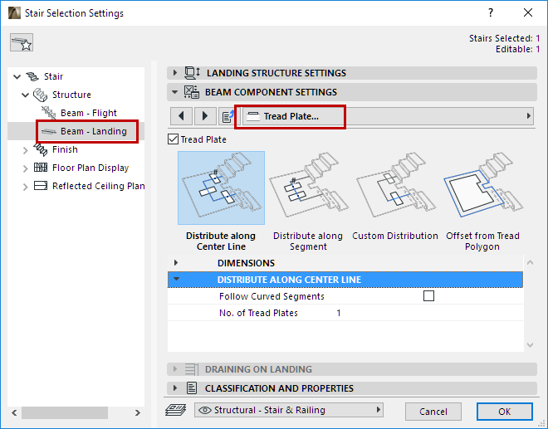Collapse the Structure tree node
548x429 pixels.
(x=25, y=95)
